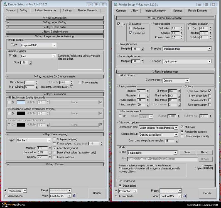221x208 pixels.
Task: Uncheck Show calc. phase option
Action: click(x=210, y=91)
